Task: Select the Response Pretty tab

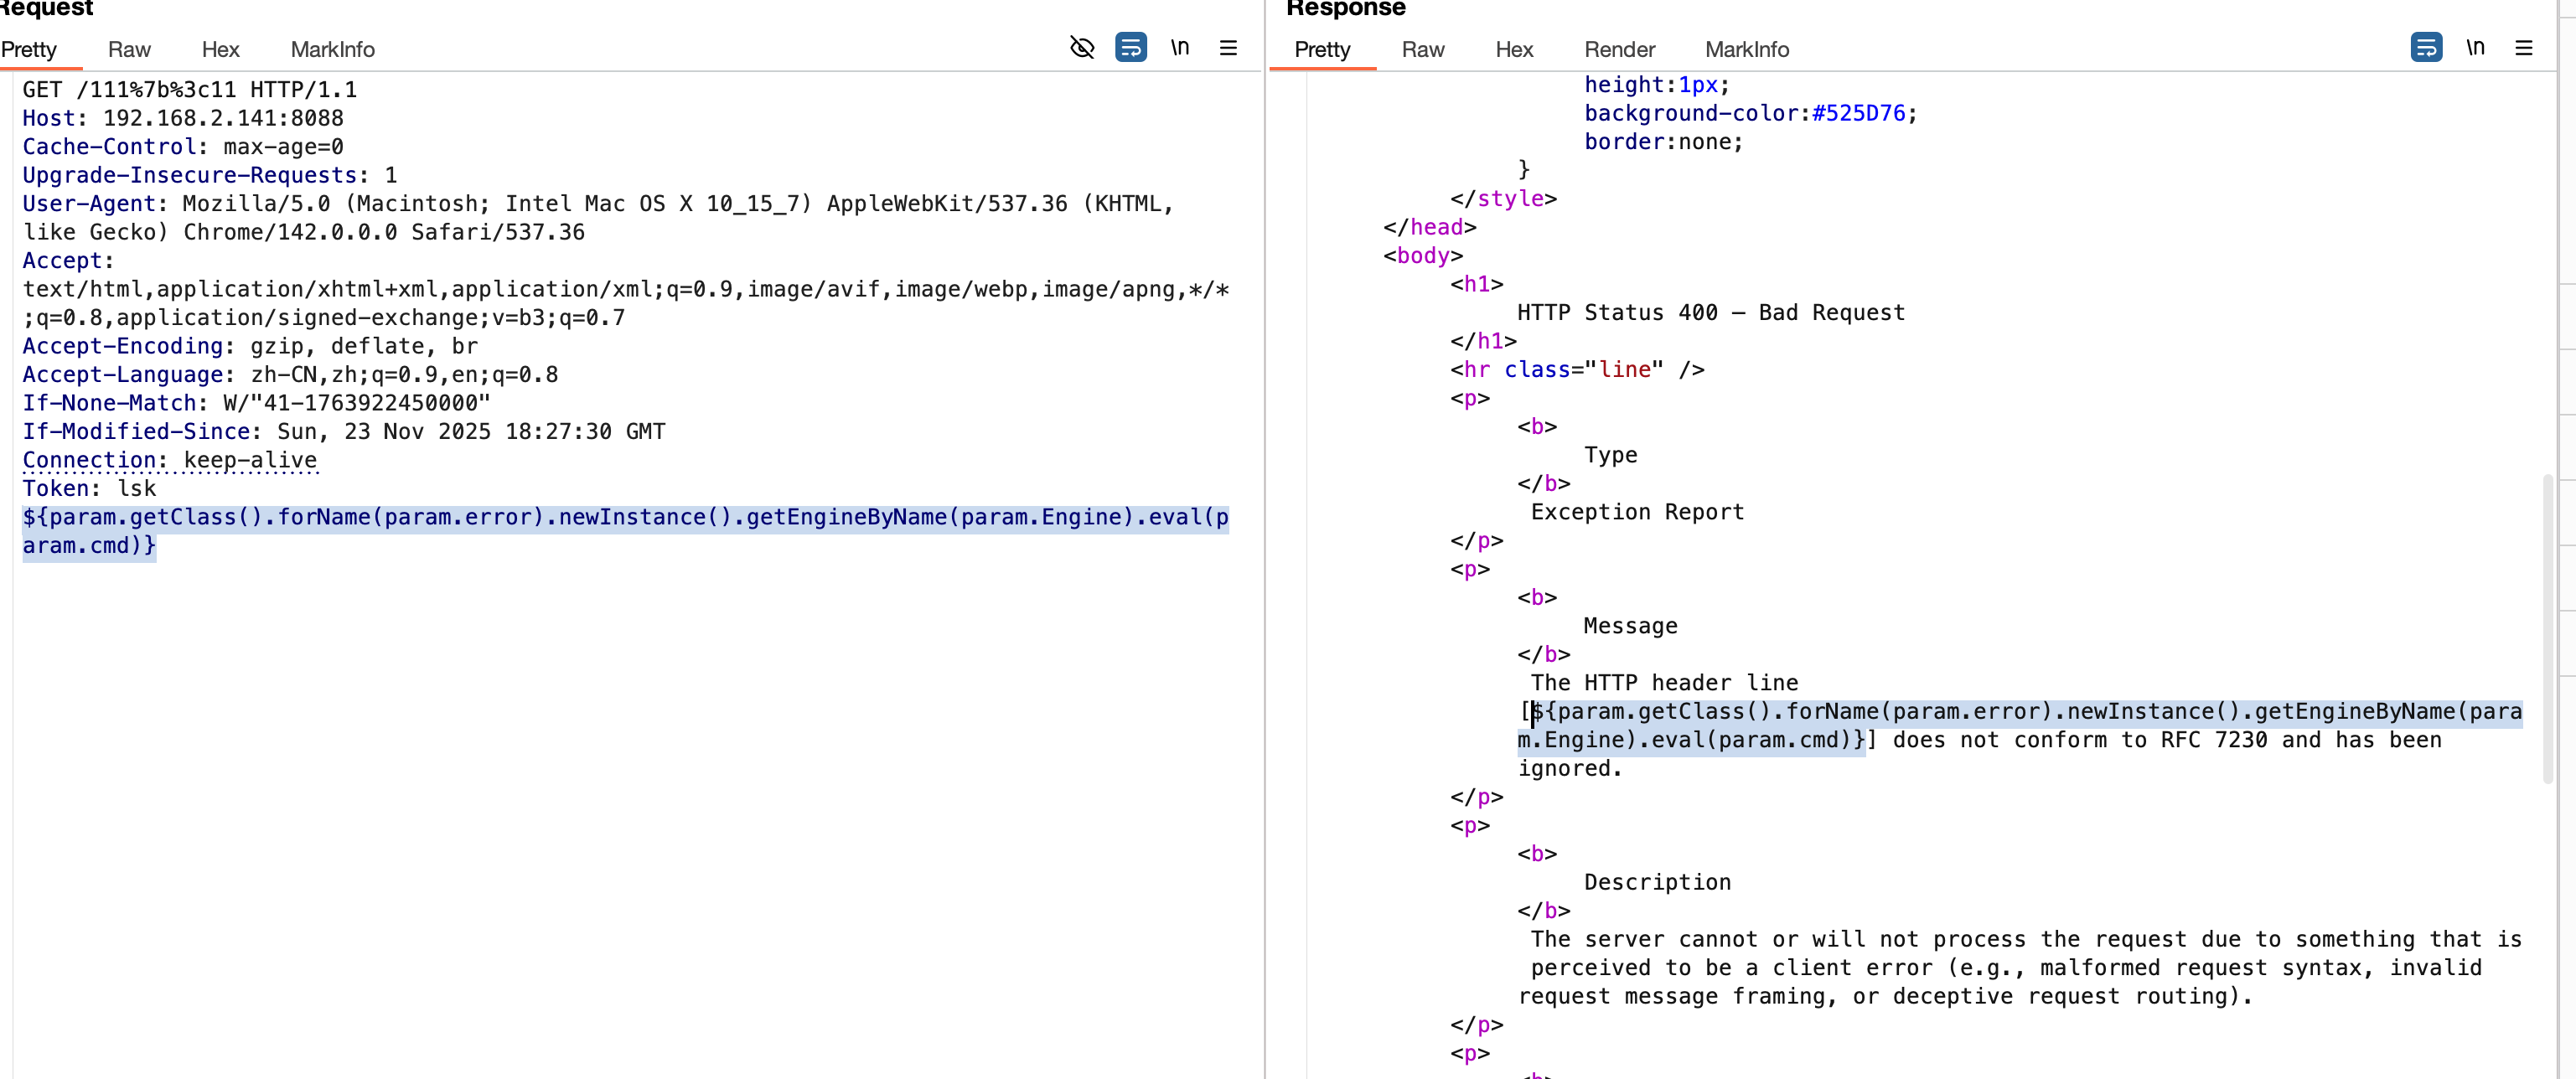Action: 1322,49
